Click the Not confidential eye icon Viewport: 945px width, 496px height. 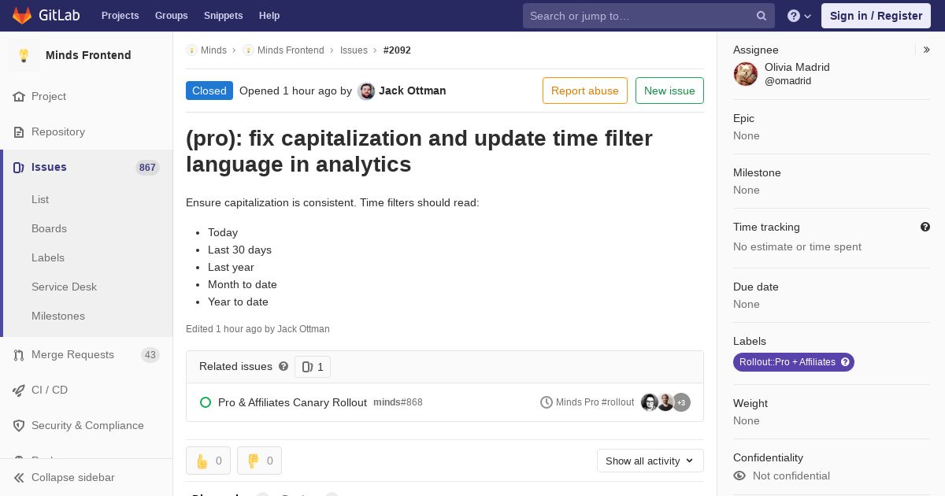739,476
